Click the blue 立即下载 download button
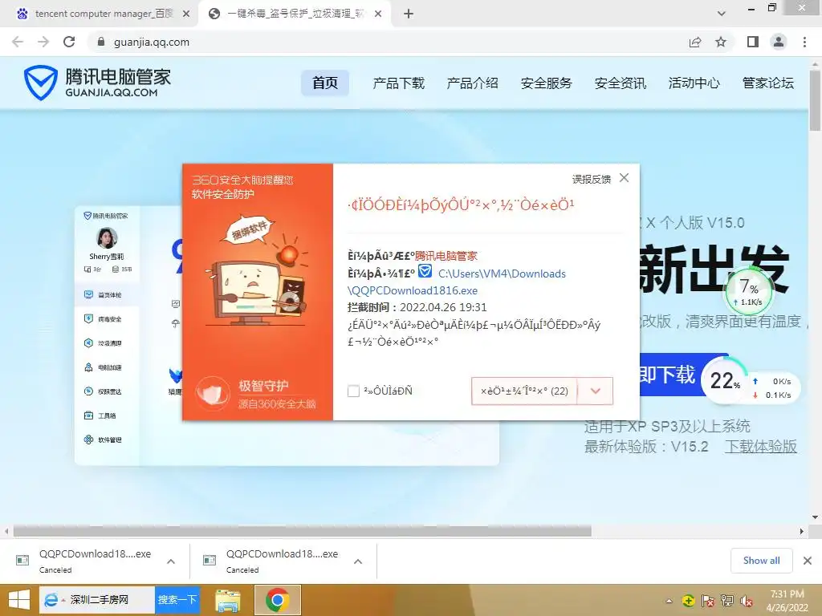The height and width of the screenshot is (616, 822). click(671, 375)
